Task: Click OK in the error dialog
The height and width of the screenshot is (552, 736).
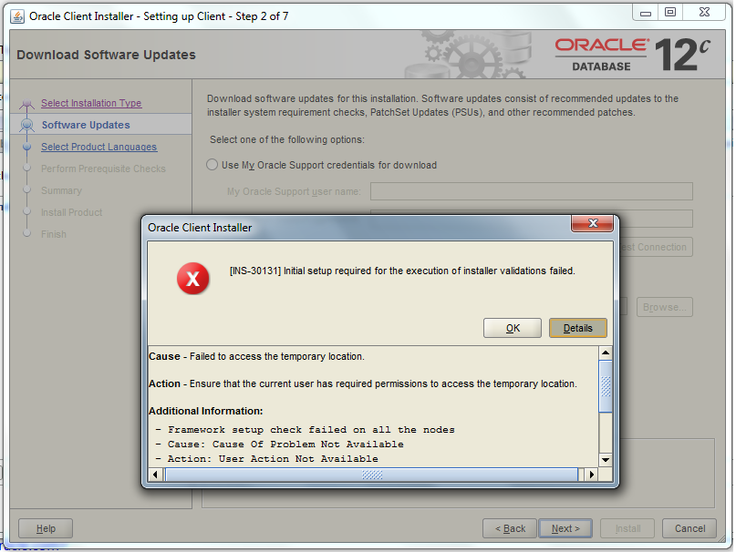Action: point(513,328)
